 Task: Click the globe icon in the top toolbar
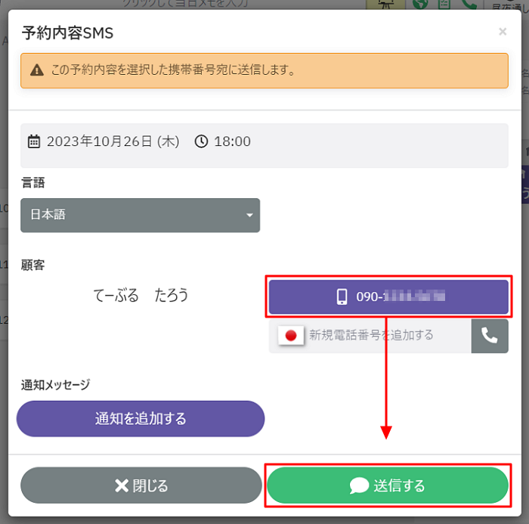coord(419,4)
